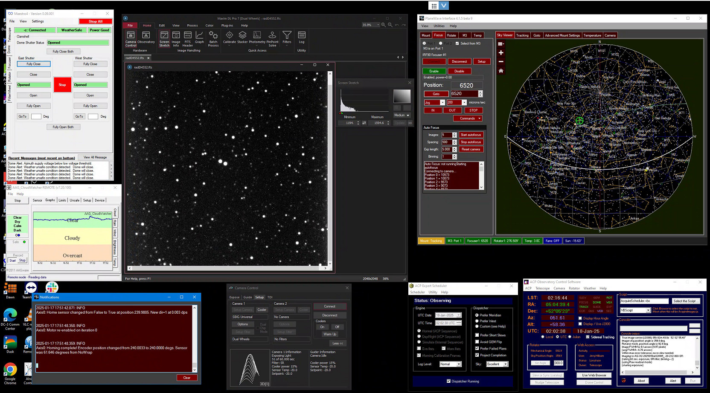Enable Prefer Short Slews checkbox
Image resolution: width=710 pixels, height=393 pixels.
coord(477,335)
